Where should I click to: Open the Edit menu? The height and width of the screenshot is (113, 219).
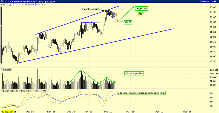pos(47,2)
